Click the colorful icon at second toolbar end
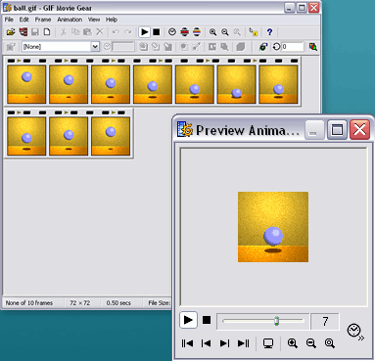This screenshot has height=361, width=375. click(x=312, y=47)
